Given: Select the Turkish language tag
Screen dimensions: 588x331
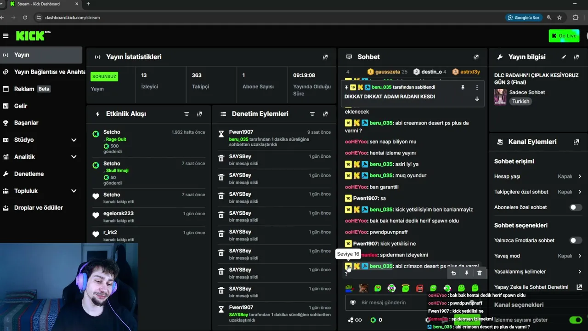Looking at the screenshot, I should click(521, 102).
